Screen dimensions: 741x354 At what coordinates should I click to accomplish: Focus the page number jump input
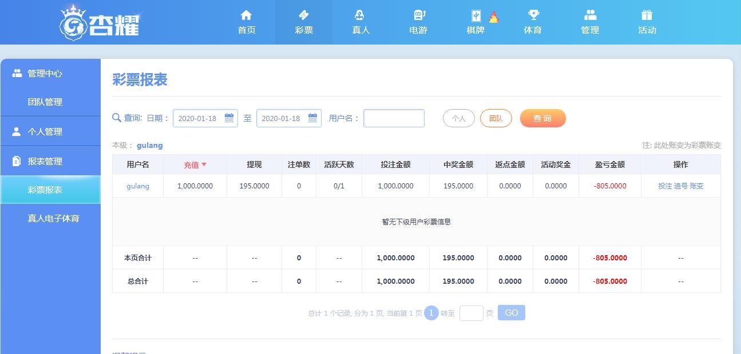coord(471,313)
